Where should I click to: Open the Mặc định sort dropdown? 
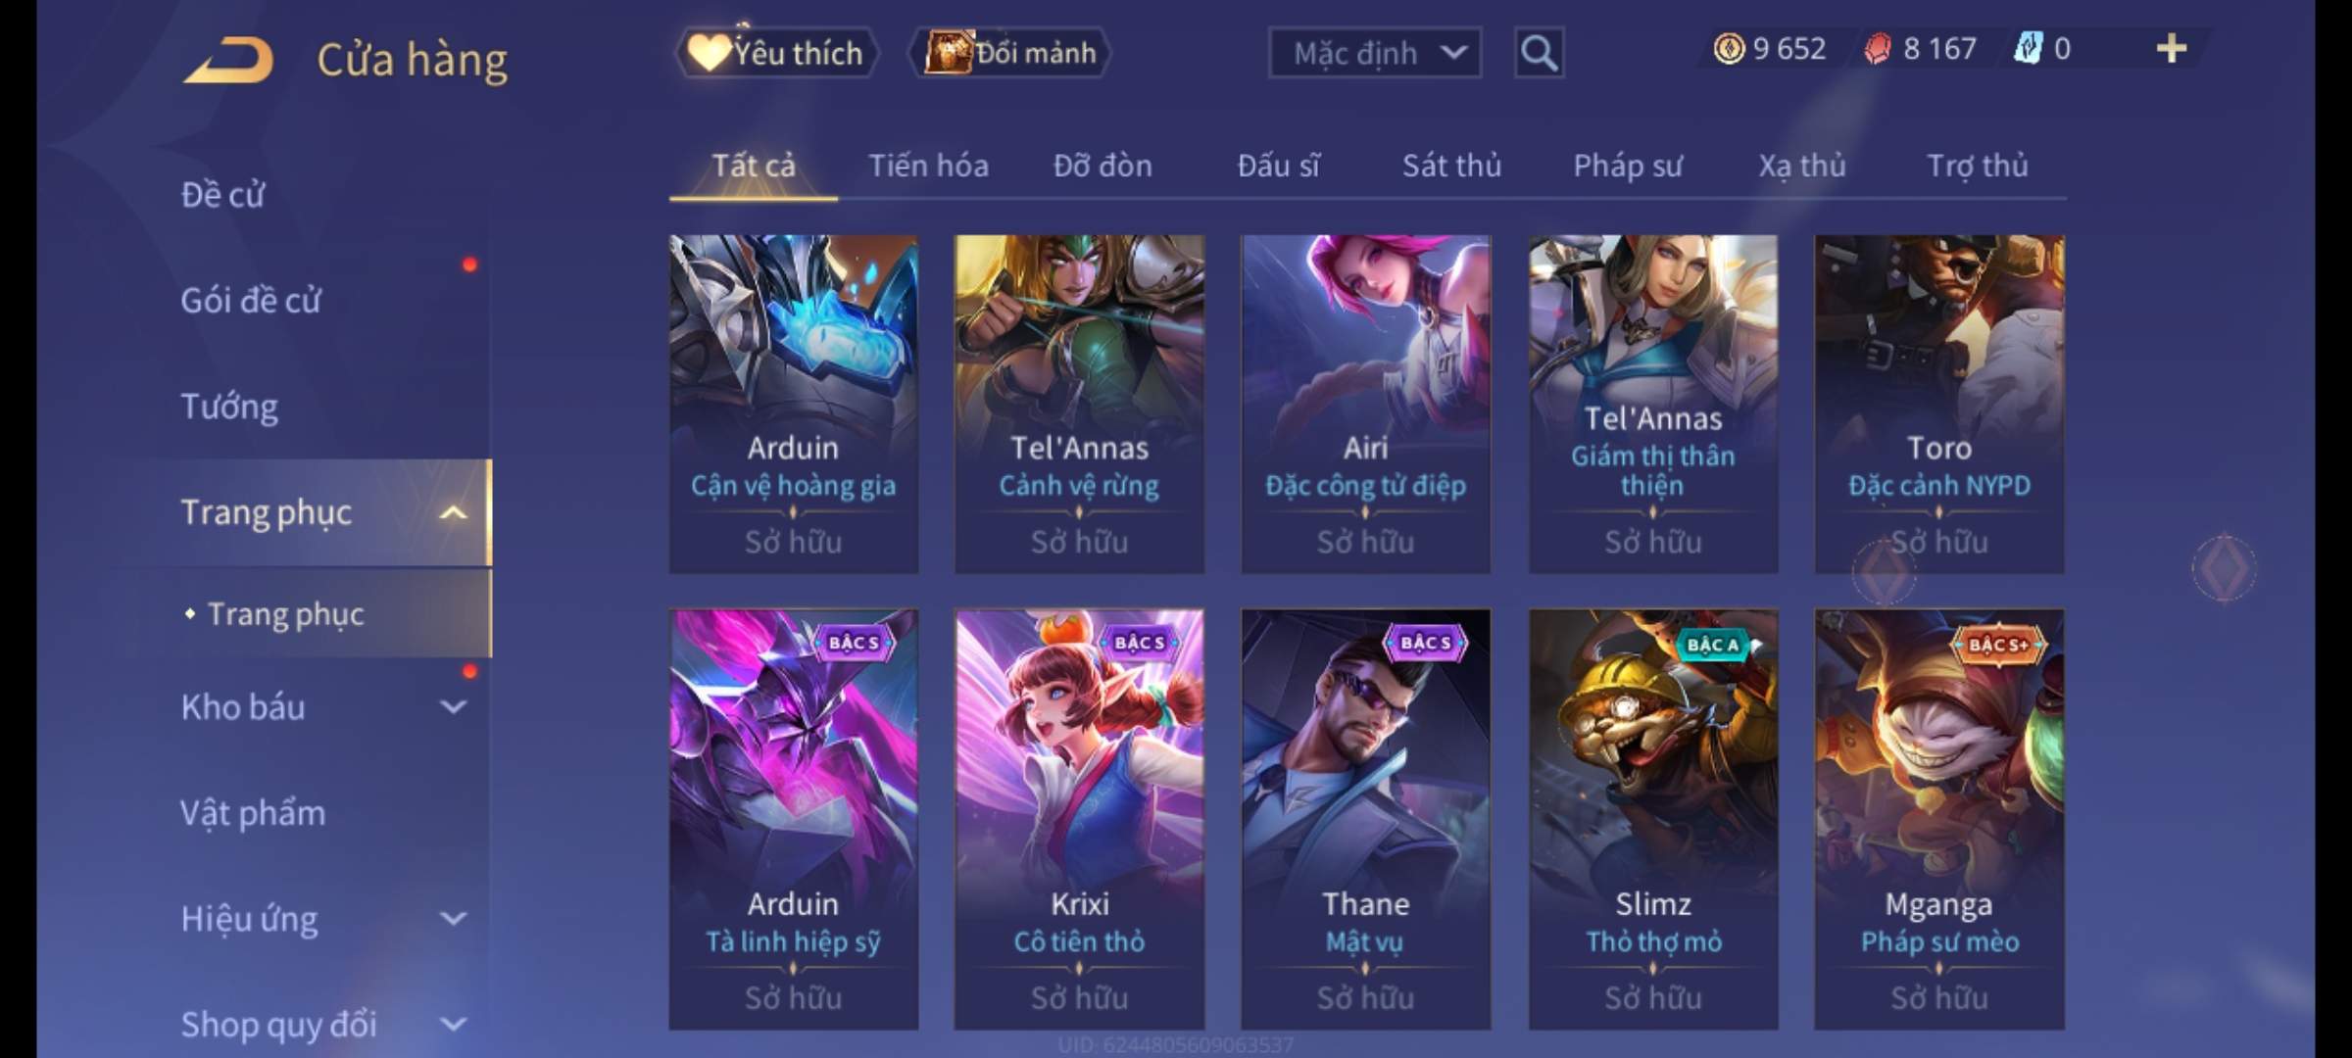click(x=1374, y=53)
